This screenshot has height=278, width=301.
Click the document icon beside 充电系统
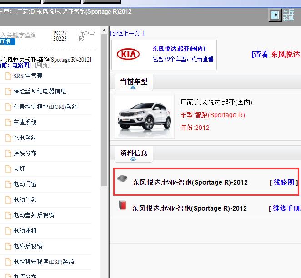coord(8,138)
